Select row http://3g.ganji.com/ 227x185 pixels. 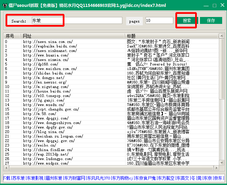click(x=111, y=100)
